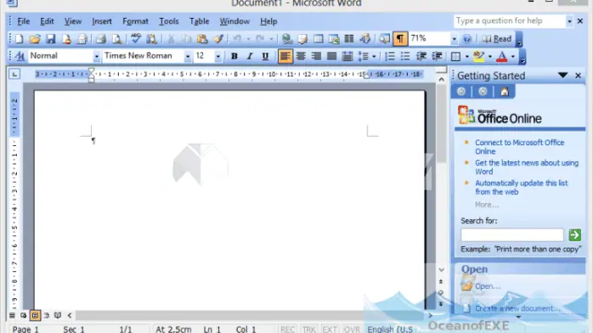The height and width of the screenshot is (333, 593).
Task: Apply the red font color button
Action: [x=502, y=56]
